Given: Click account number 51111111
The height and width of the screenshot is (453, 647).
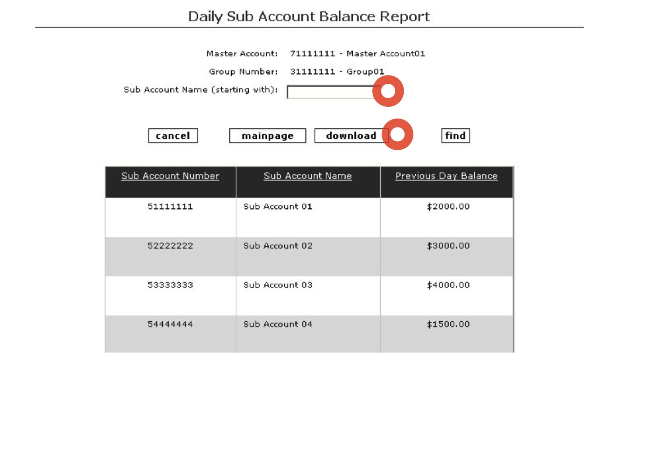Looking at the screenshot, I should [x=171, y=206].
